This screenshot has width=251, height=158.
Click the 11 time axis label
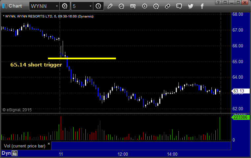pyautogui.click(x=61, y=154)
